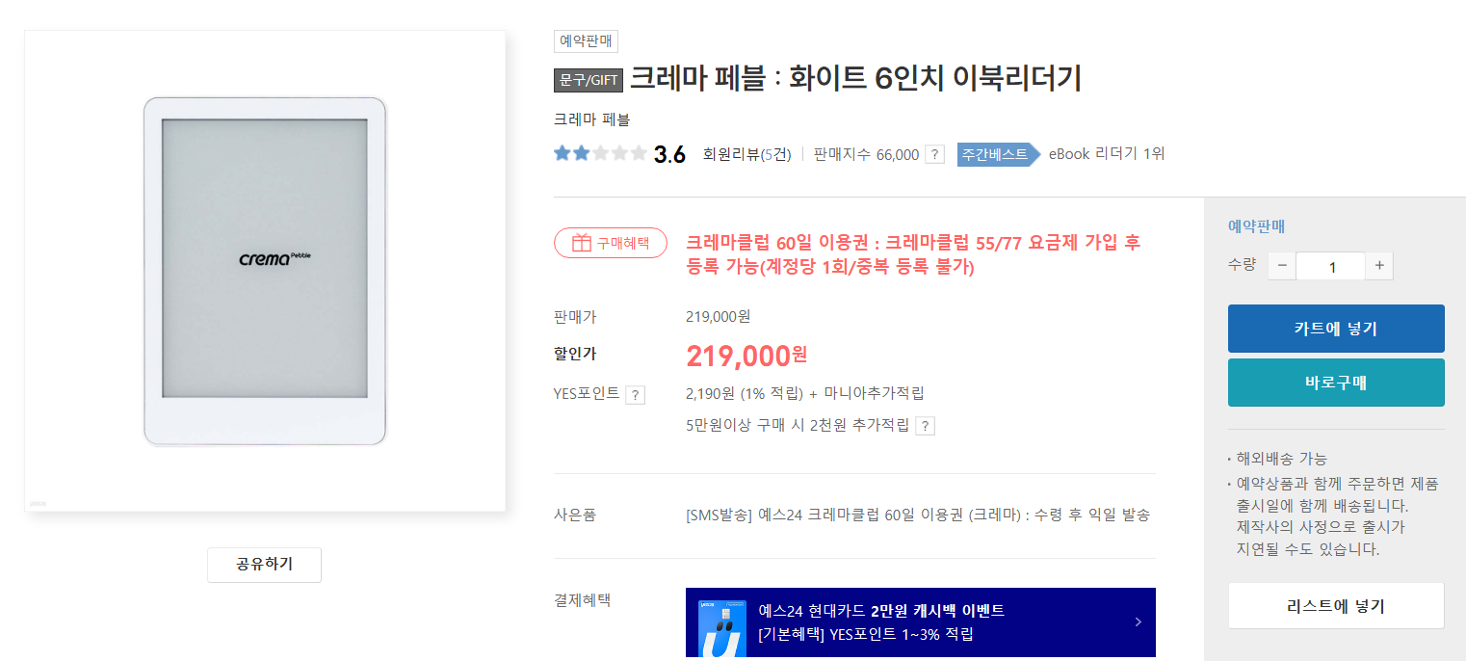Open the banner's right arrow chevron
The width and height of the screenshot is (1466, 661).
[1138, 621]
